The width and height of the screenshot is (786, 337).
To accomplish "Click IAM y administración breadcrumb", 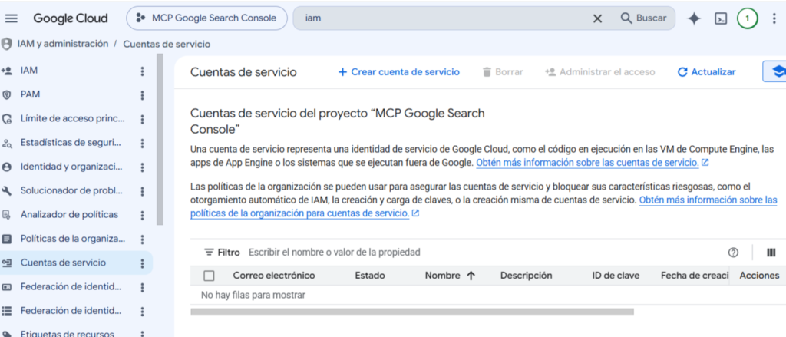I will tap(63, 44).
